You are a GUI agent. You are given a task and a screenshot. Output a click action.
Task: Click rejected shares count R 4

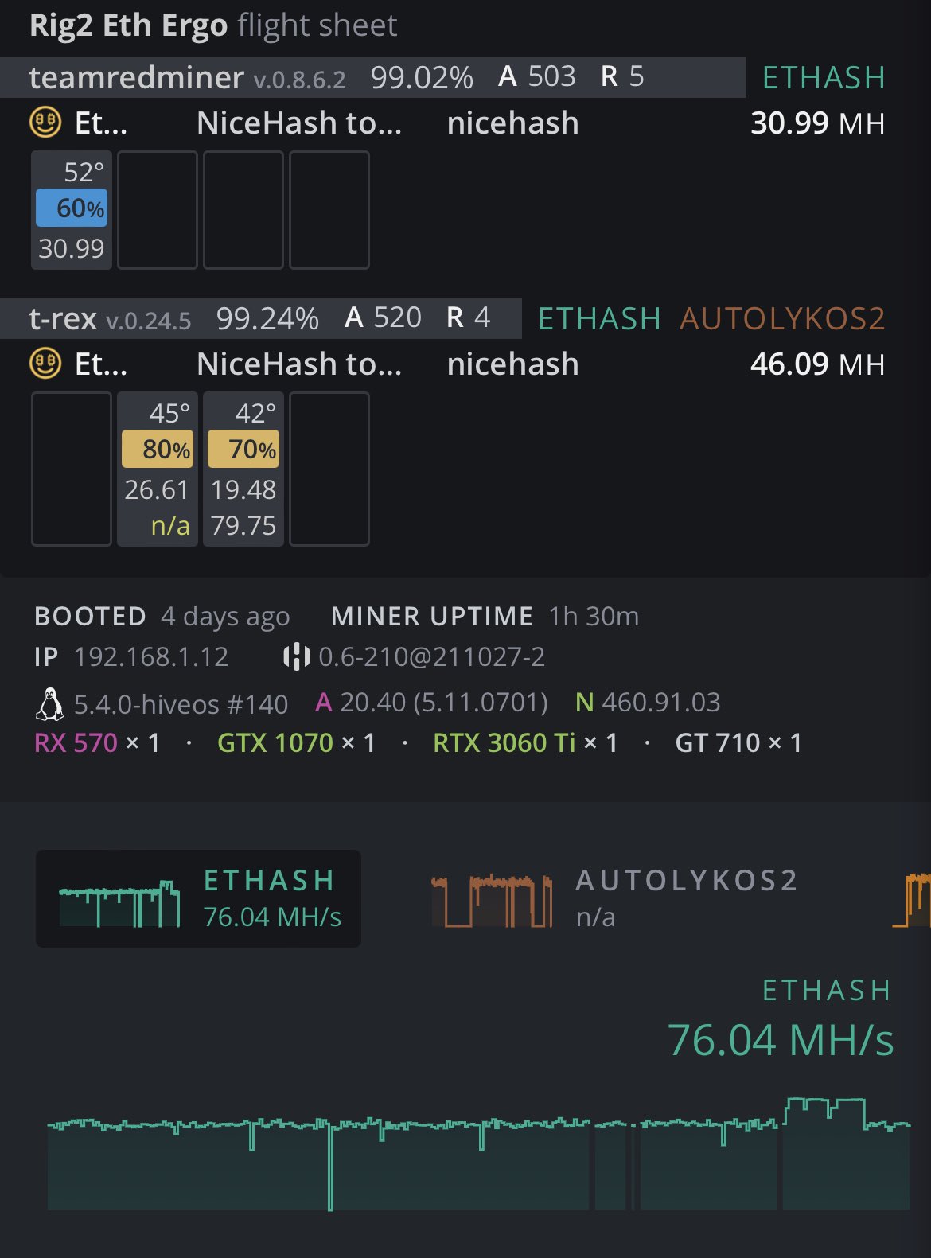(468, 317)
